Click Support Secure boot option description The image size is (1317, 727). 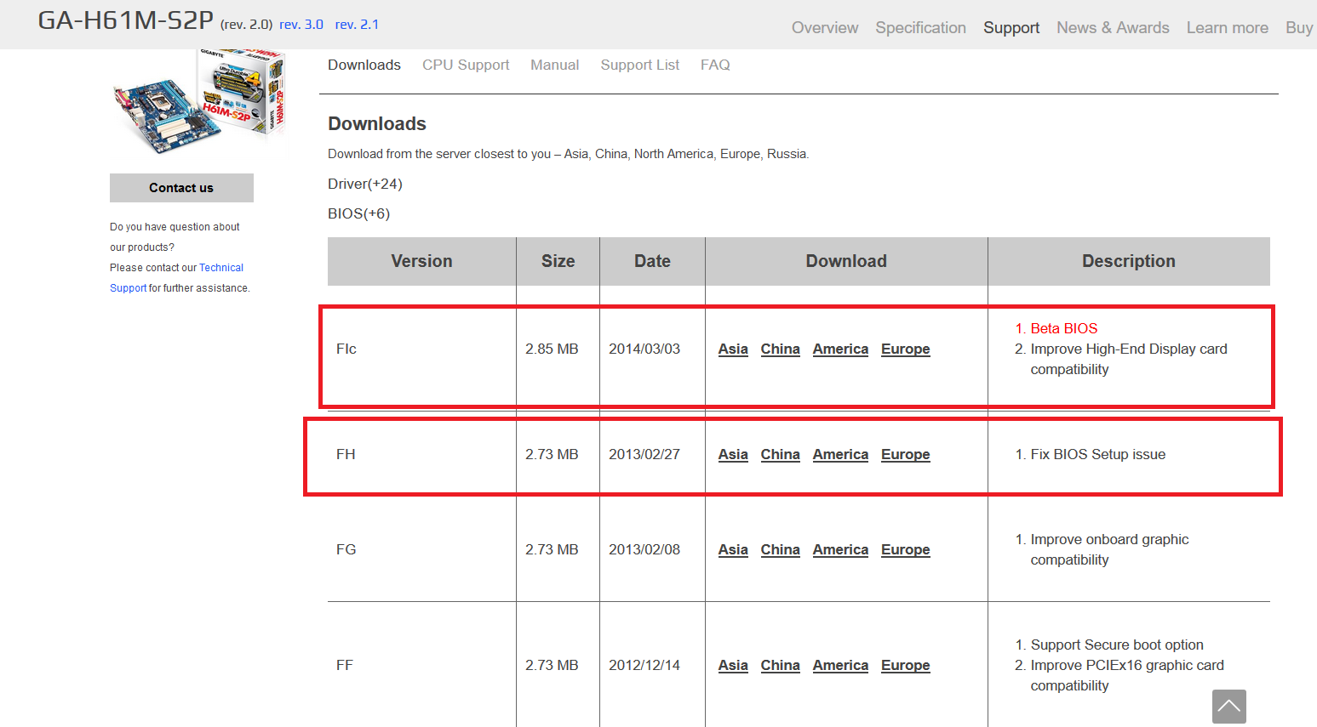(x=1117, y=645)
